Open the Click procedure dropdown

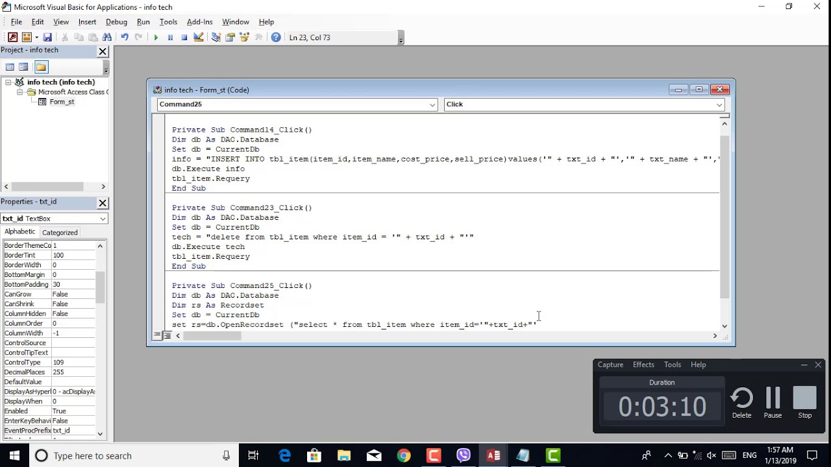719,104
